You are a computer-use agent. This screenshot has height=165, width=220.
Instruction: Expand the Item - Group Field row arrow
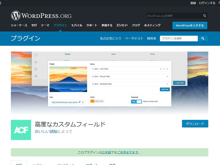(167, 76)
